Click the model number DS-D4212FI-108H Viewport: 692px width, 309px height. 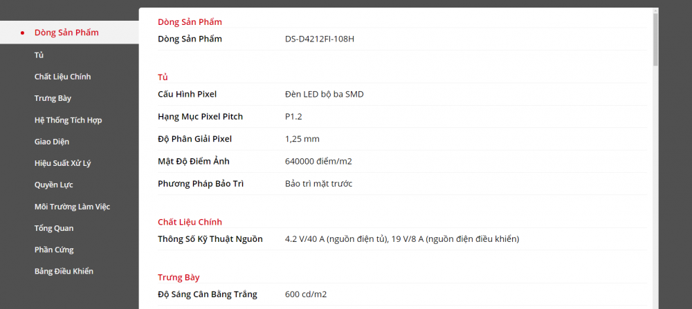pyautogui.click(x=319, y=39)
